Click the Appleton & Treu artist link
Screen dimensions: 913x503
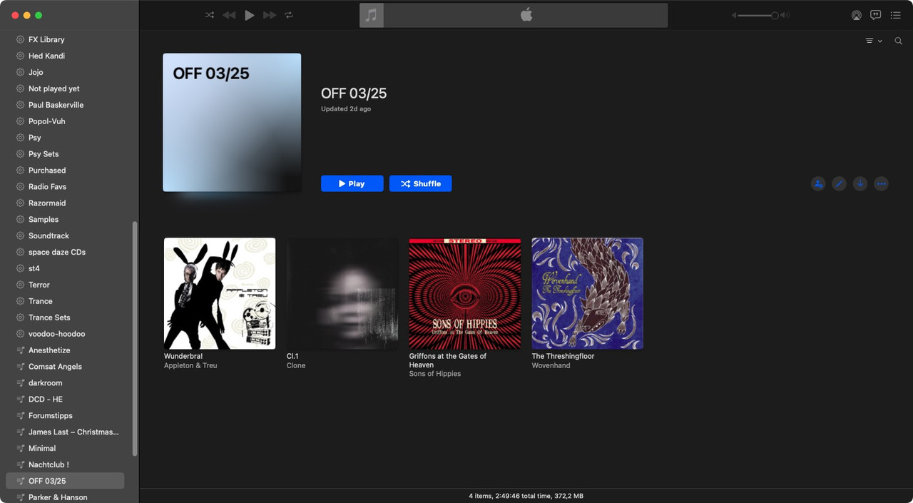[190, 365]
